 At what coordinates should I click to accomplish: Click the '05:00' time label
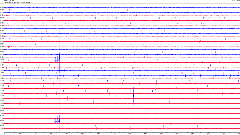[2, 34]
